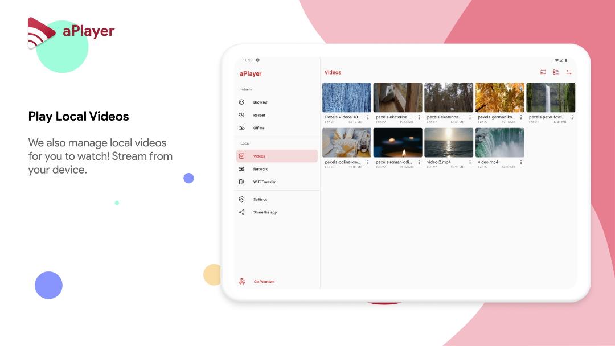
Task: Open more options for pexels-german-ko video
Action: click(521, 117)
